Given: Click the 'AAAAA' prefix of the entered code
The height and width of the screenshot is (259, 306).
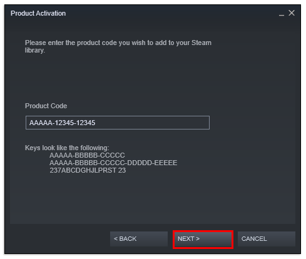Looking at the screenshot, I should (x=41, y=123).
